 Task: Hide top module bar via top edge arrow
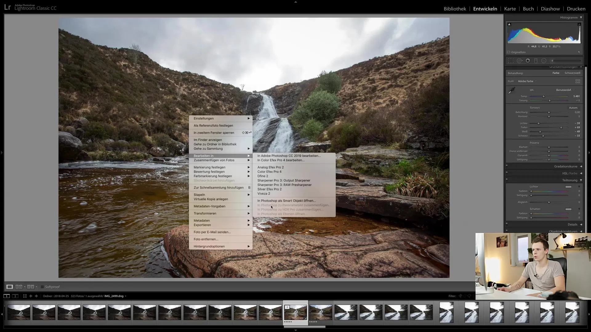(x=295, y=2)
